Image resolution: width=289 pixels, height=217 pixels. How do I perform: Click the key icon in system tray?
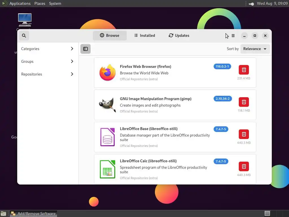[x=251, y=4]
